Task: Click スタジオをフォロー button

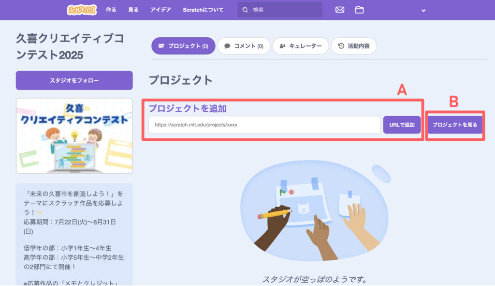Action: point(74,80)
